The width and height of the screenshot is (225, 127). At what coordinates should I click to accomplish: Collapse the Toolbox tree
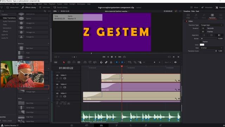[x=1, y=15]
